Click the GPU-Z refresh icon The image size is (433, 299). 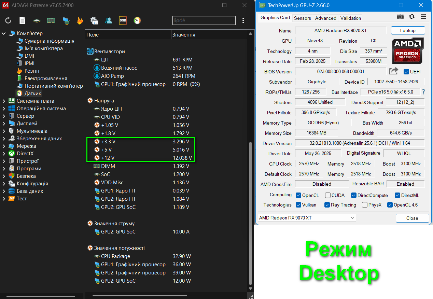412,16
